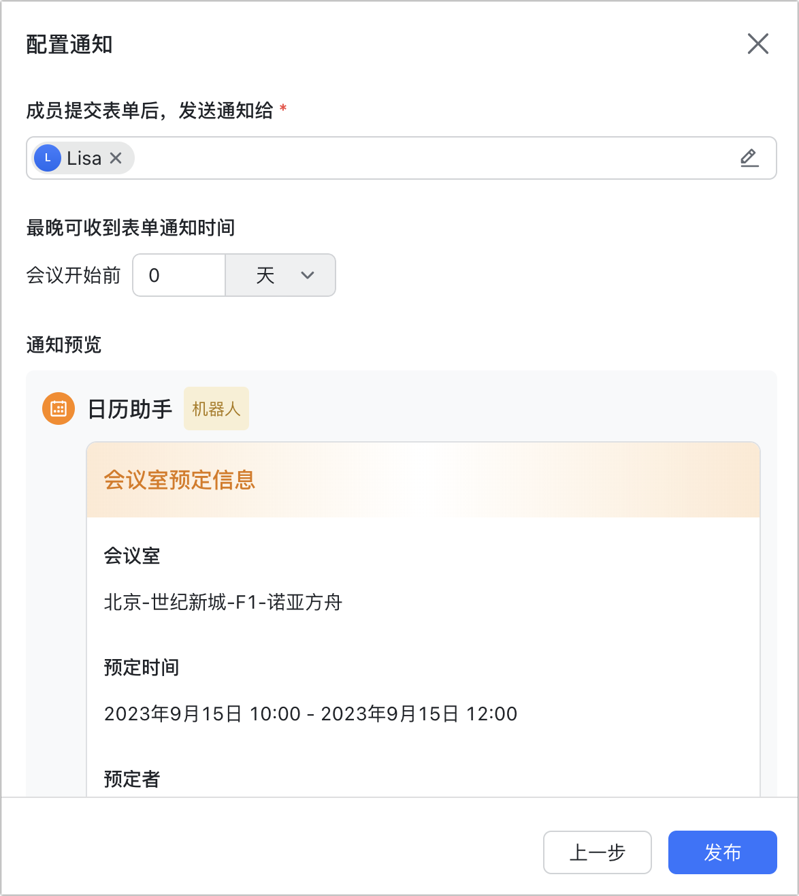Click the 预定者 field label
799x896 pixels.
132,779
